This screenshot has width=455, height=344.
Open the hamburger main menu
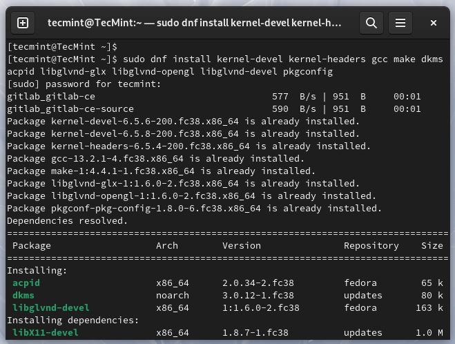[x=400, y=23]
